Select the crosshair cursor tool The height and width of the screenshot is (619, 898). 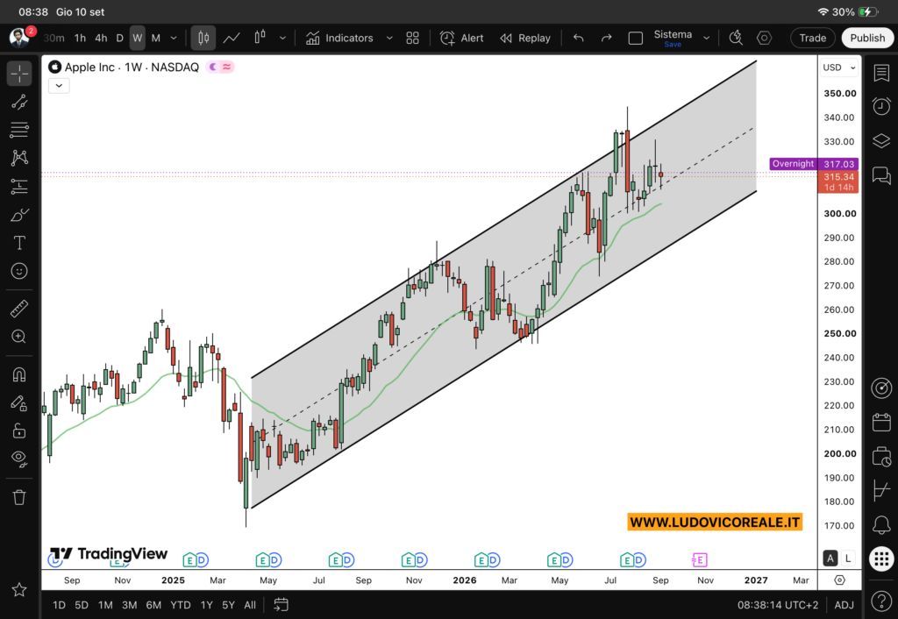[x=19, y=74]
